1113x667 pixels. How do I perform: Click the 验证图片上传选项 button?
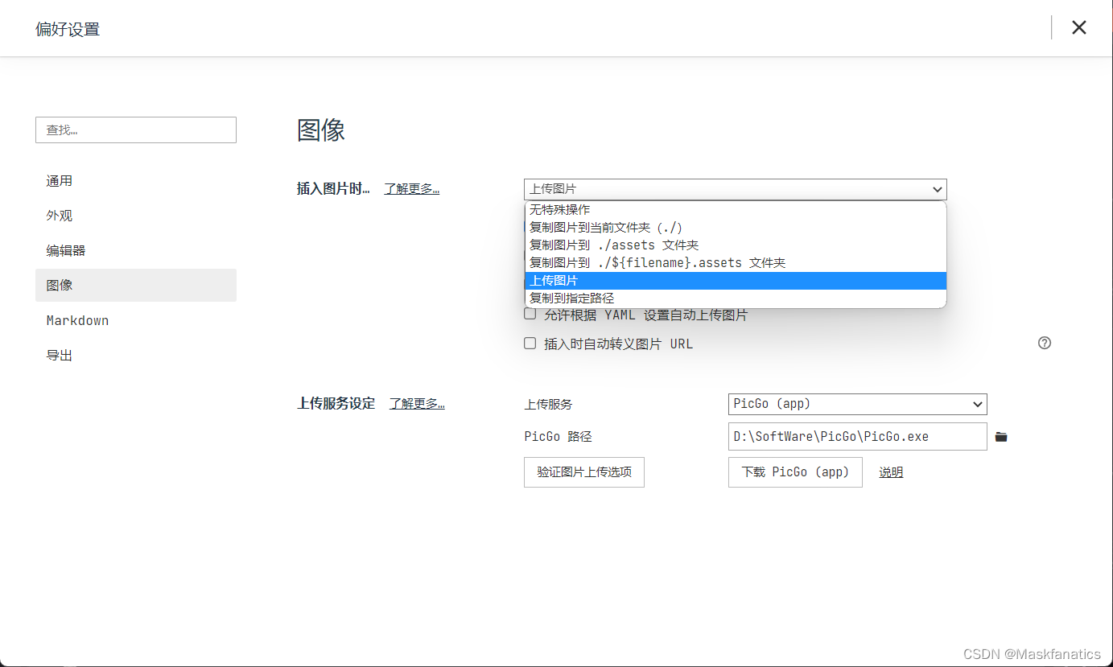[x=584, y=472]
